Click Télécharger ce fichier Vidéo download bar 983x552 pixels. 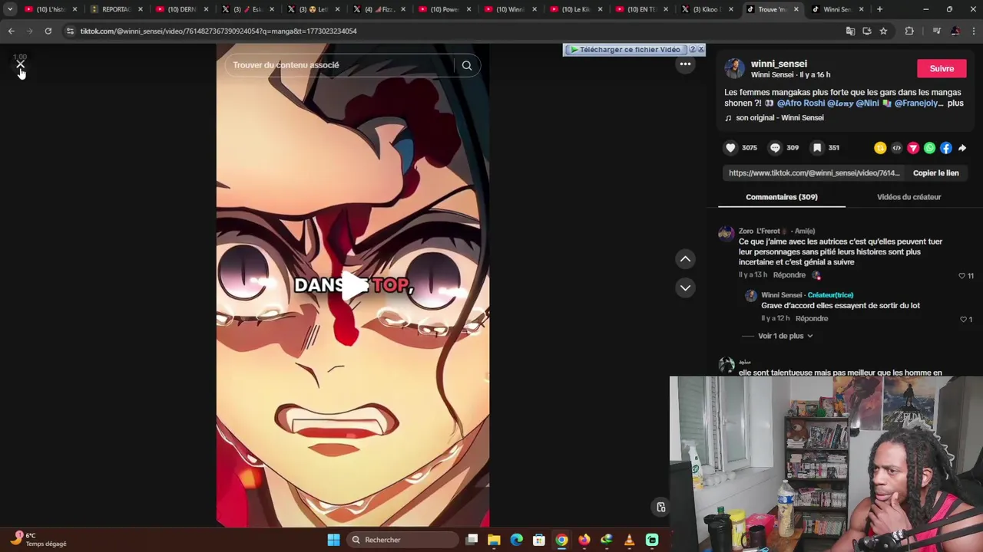(628, 50)
